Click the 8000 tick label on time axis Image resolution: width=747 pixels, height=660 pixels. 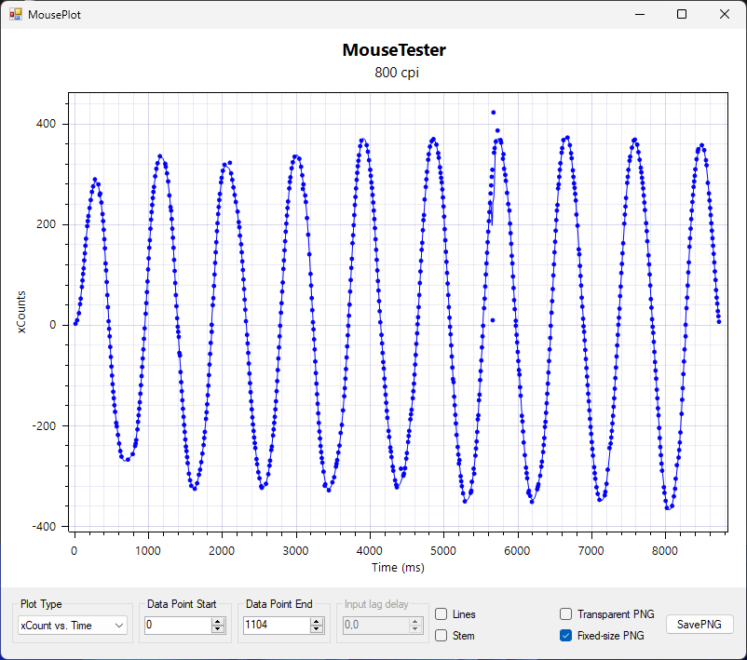pos(665,551)
